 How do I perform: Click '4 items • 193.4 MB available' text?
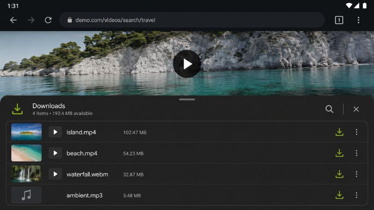(x=63, y=113)
